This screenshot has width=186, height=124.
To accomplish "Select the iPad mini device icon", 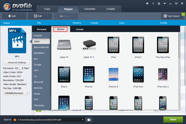I will click(x=138, y=74).
